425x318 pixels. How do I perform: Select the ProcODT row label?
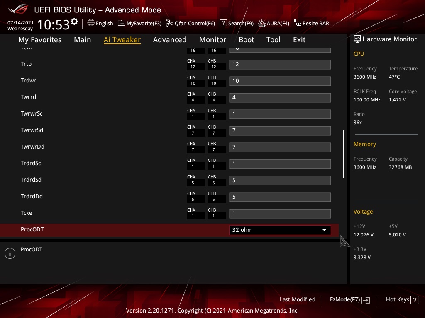[x=32, y=229]
